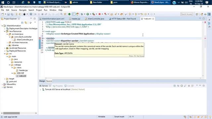
Task: Open the Project Explorer View Menu dropdown
Action: 35,22
